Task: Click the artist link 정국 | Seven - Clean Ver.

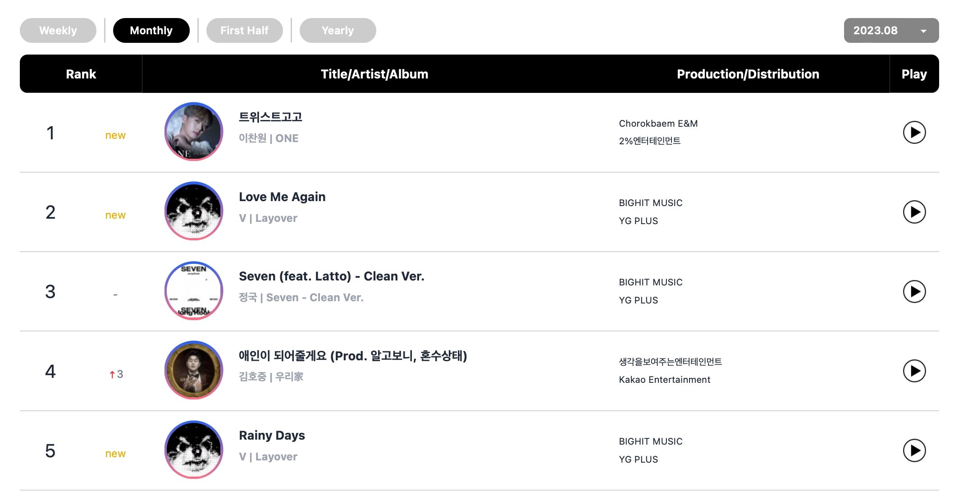Action: click(x=301, y=298)
